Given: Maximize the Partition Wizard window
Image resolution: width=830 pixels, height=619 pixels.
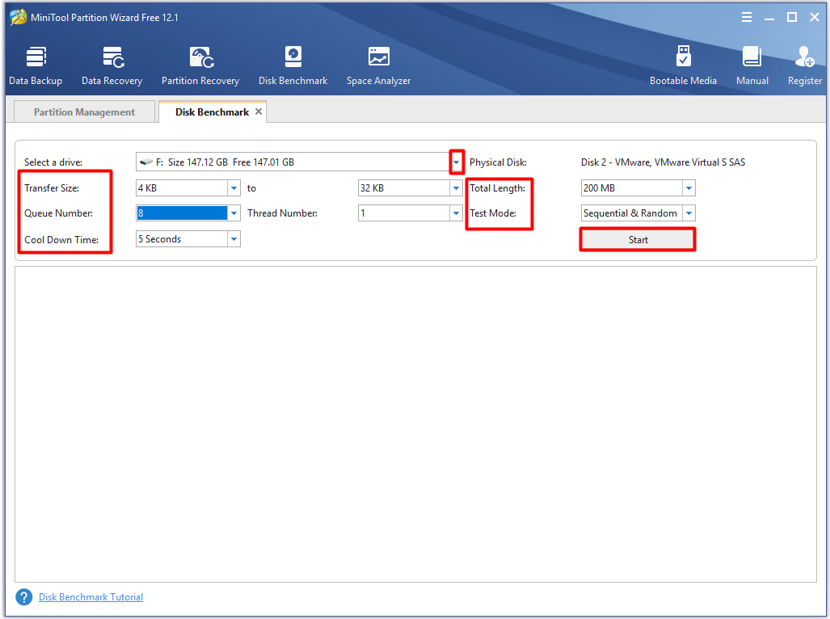Looking at the screenshot, I should (792, 17).
